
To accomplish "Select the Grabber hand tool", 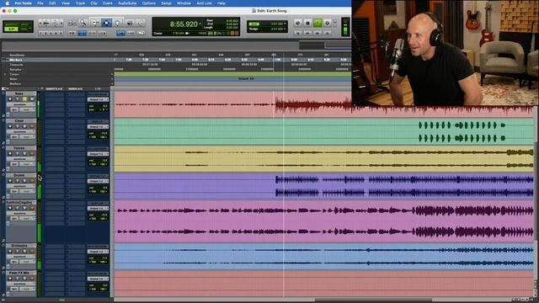I will coord(117,23).
